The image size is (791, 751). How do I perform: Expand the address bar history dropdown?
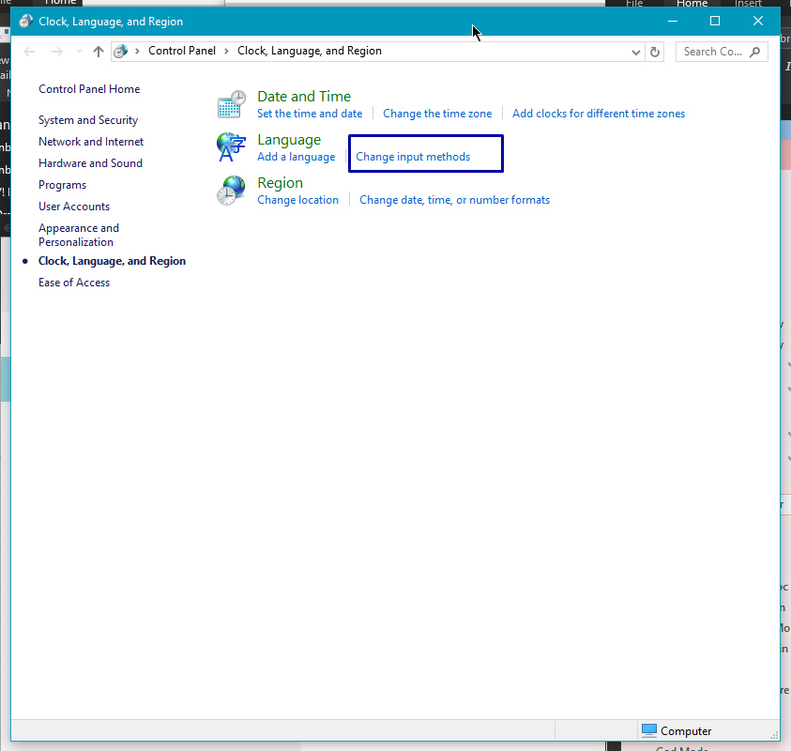637,52
